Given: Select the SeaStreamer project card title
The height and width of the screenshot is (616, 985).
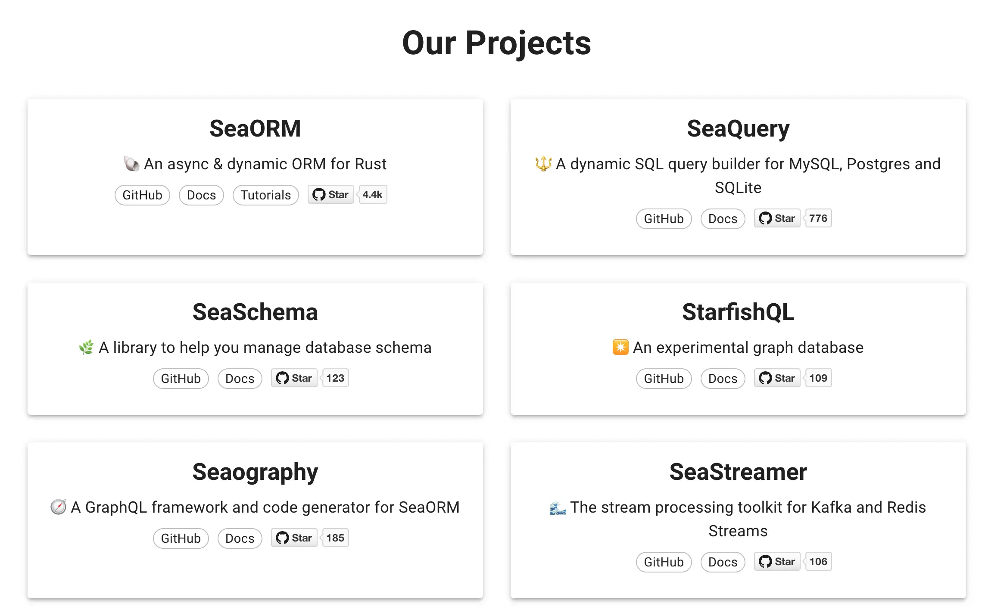Looking at the screenshot, I should [738, 471].
